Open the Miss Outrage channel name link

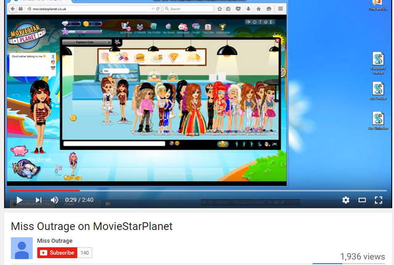[x=55, y=241]
